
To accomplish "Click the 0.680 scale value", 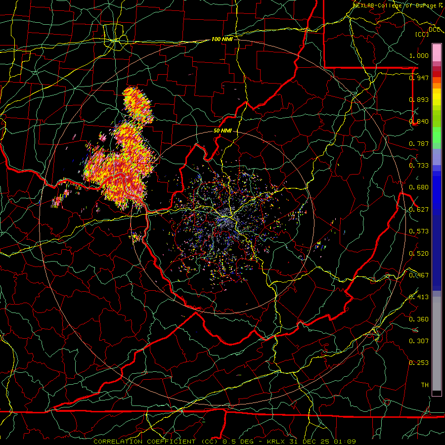I will pos(419,187).
